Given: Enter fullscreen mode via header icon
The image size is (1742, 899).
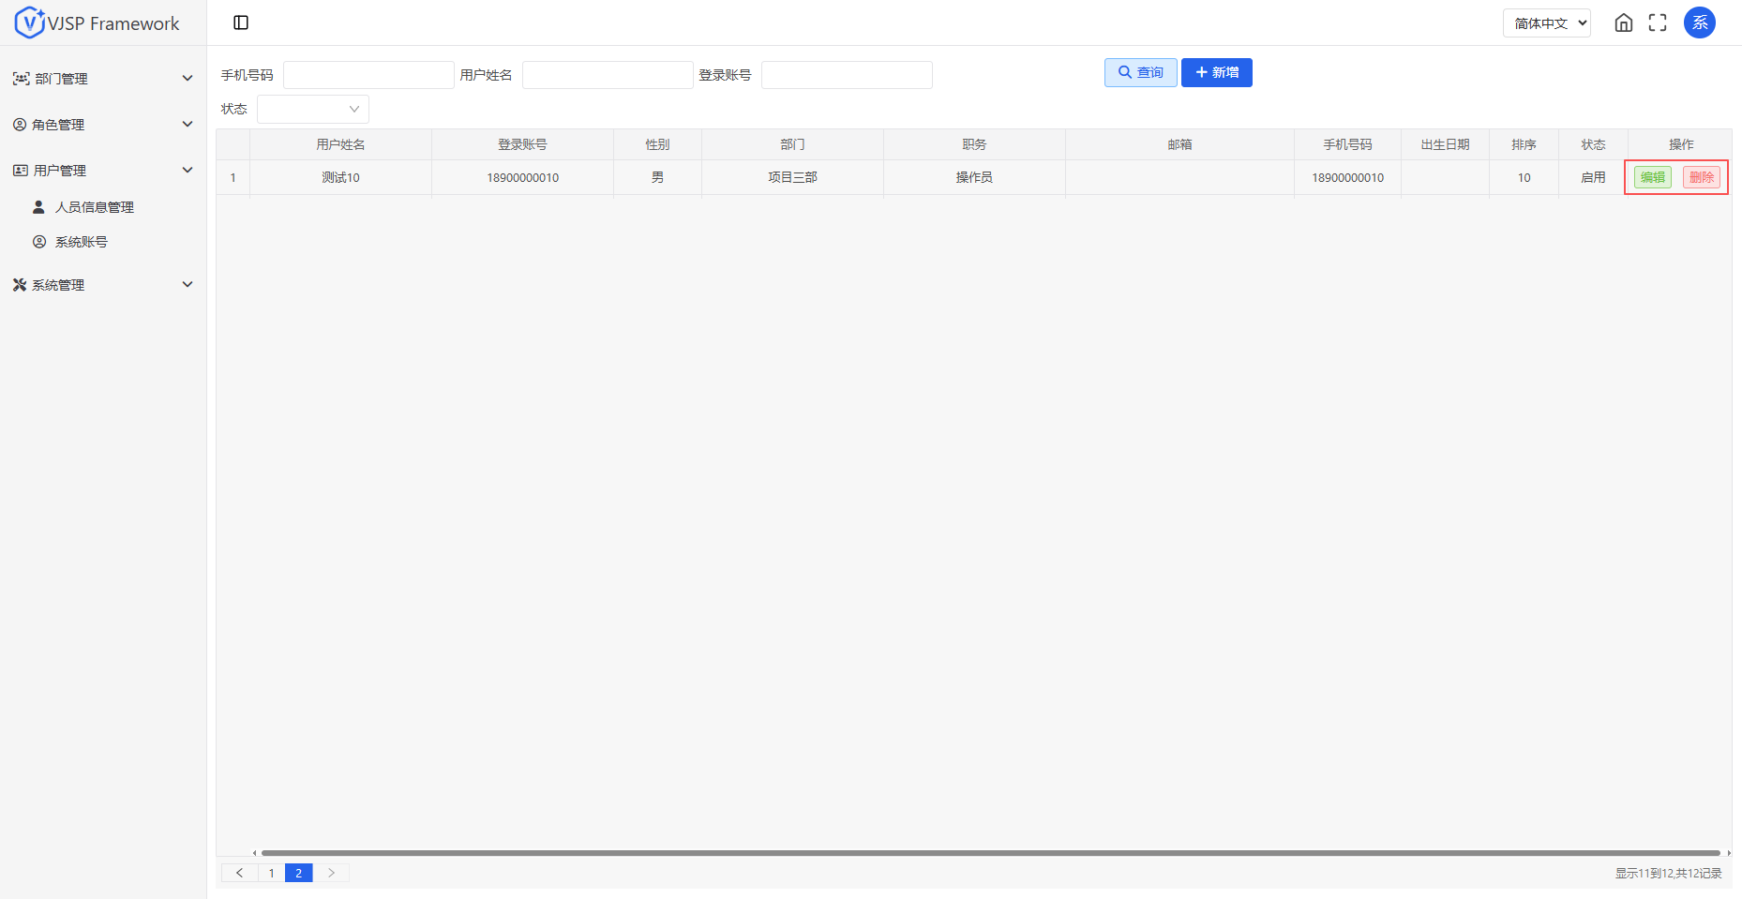Looking at the screenshot, I should [1658, 22].
